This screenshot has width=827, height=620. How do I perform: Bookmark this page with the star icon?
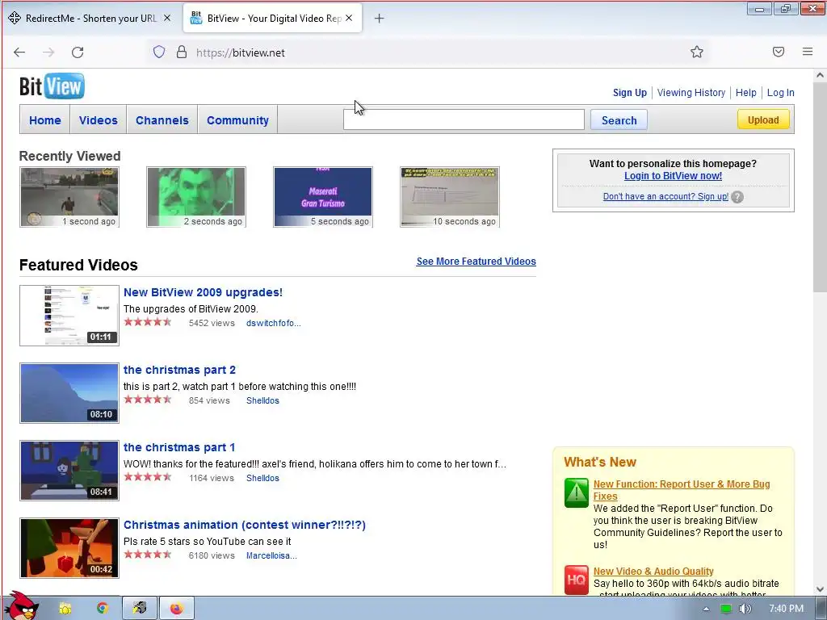click(697, 52)
